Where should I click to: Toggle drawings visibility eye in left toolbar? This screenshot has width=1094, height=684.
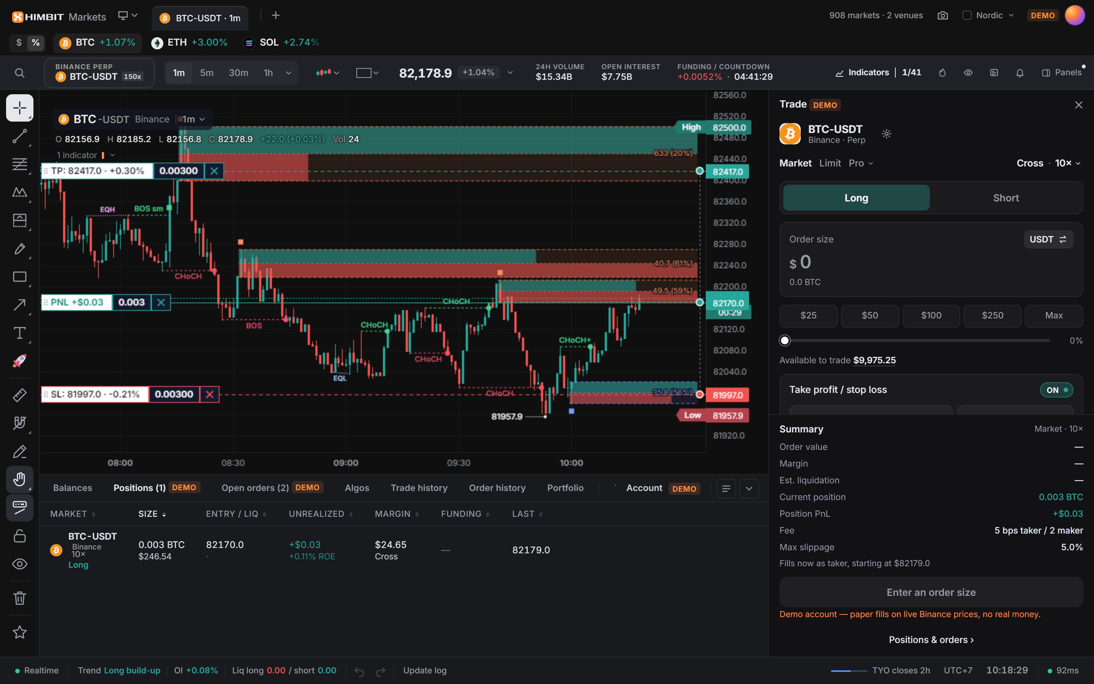pos(19,564)
